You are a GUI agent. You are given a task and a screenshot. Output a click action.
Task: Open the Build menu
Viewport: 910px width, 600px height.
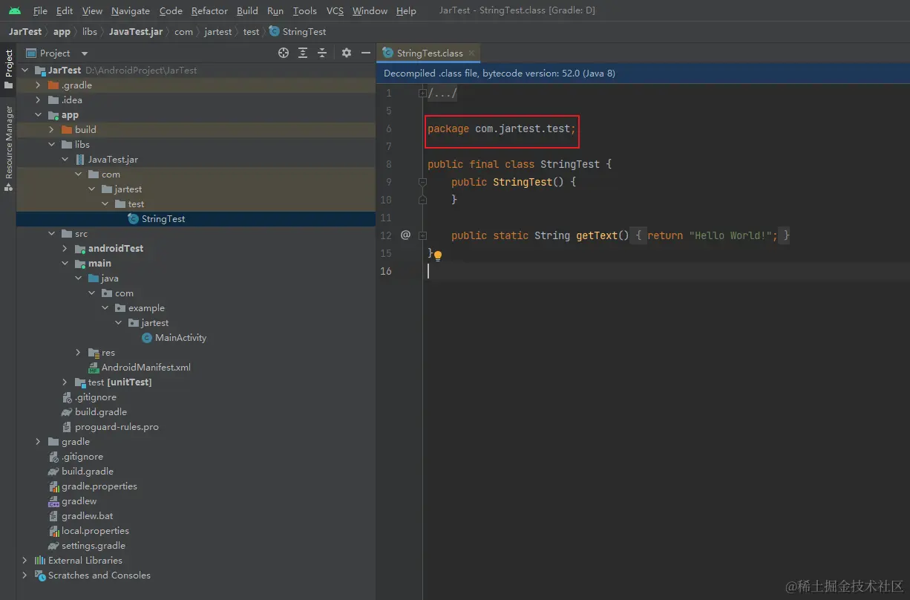pos(247,11)
